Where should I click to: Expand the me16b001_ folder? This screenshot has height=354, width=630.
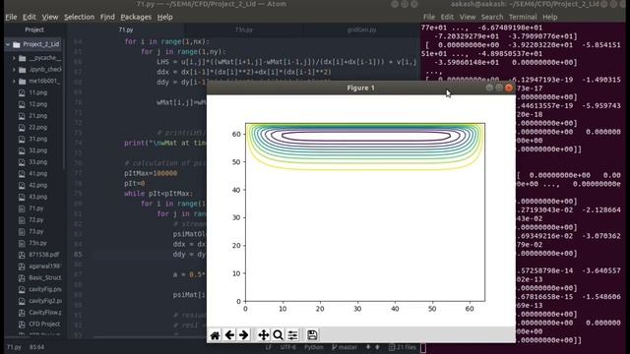click(14, 81)
